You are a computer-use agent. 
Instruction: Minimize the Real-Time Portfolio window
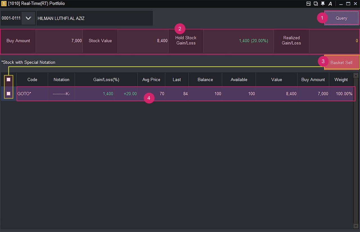click(x=341, y=4)
